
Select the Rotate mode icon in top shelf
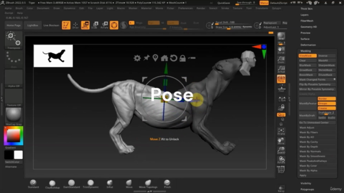coord(104,25)
